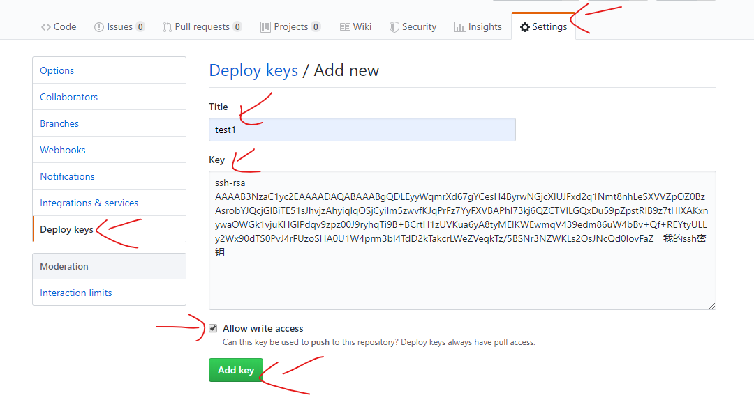Click the Settings gear icon
This screenshot has height=409, width=754.
click(x=524, y=27)
